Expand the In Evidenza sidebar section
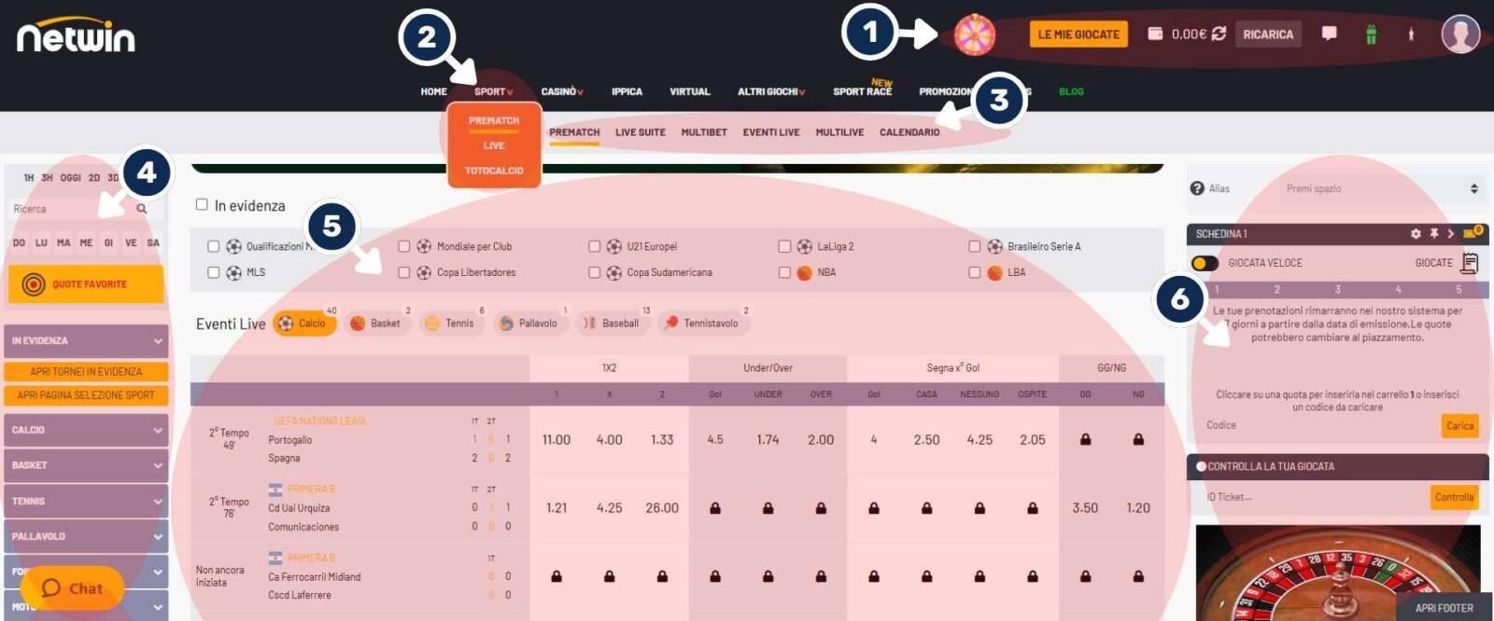The height and width of the screenshot is (621, 1494). point(86,340)
